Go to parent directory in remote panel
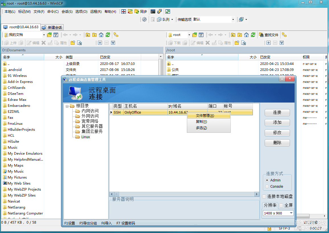 click(x=234, y=35)
